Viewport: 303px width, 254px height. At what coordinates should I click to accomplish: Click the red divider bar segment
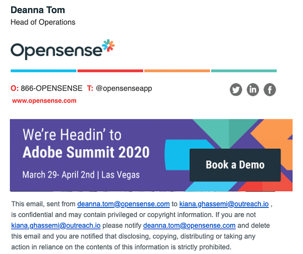tap(110, 71)
